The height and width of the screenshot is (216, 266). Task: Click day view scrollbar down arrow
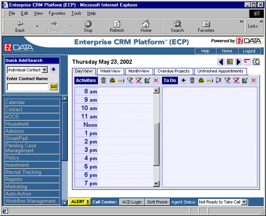[x=156, y=184]
